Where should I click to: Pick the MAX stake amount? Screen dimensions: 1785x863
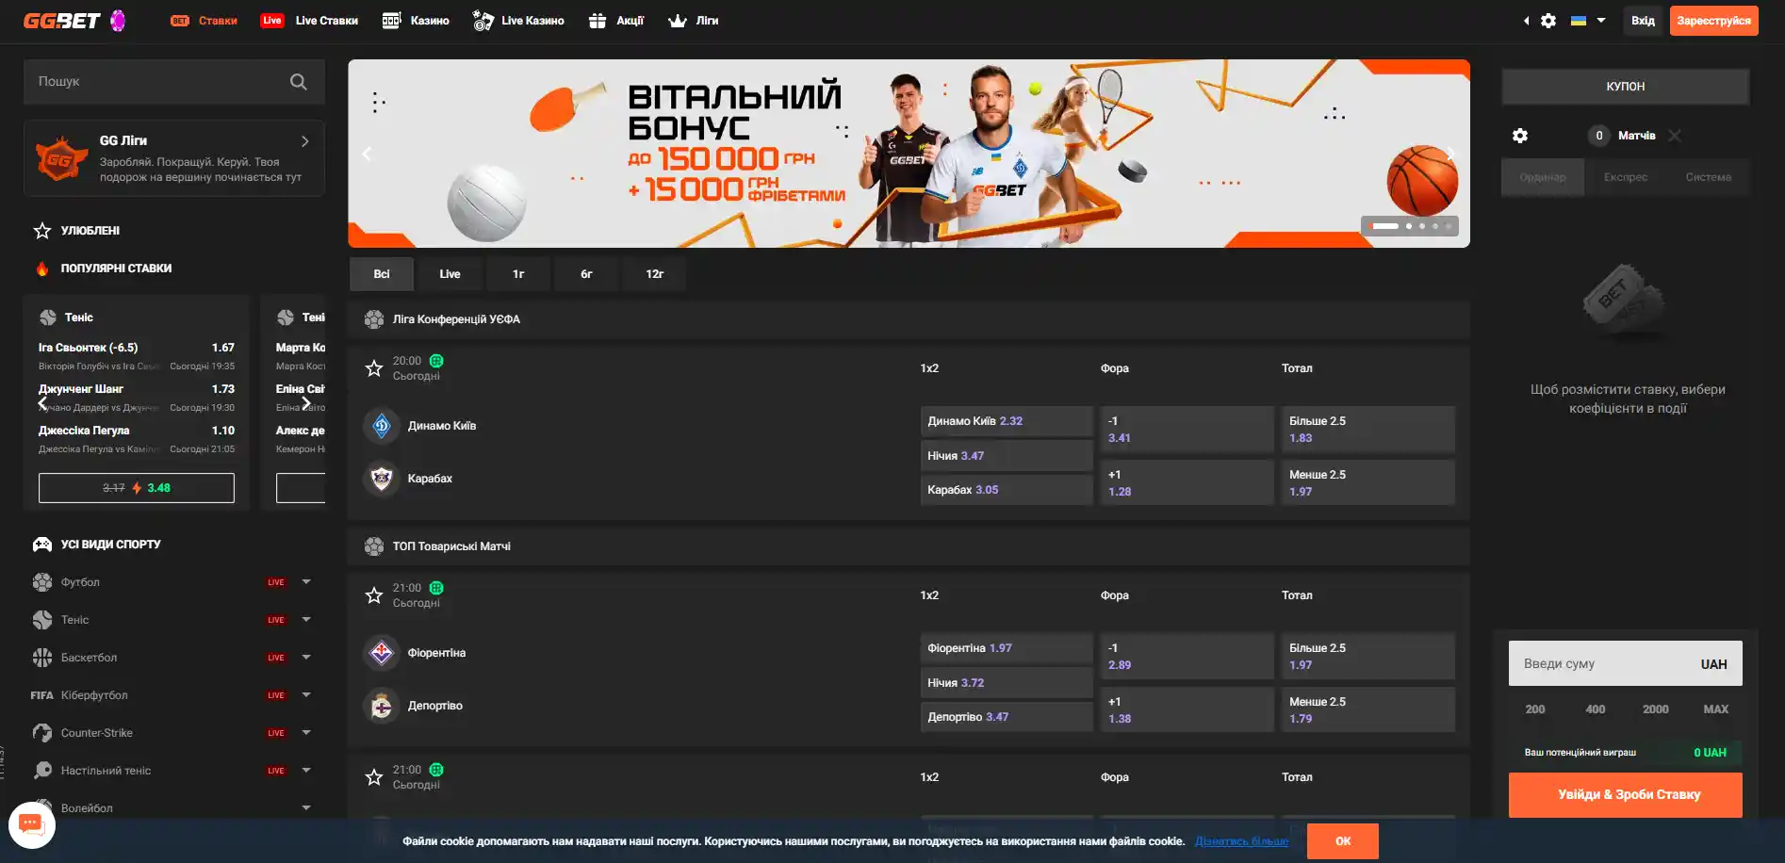click(1715, 709)
